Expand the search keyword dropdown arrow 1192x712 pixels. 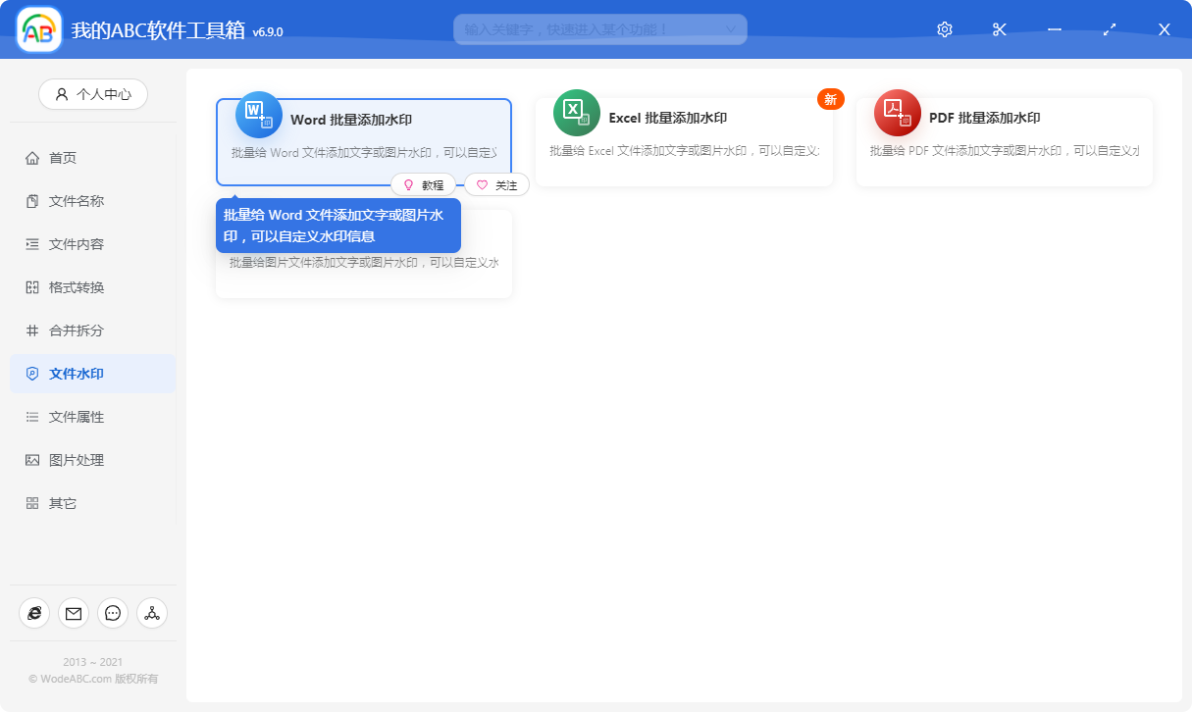(730, 29)
